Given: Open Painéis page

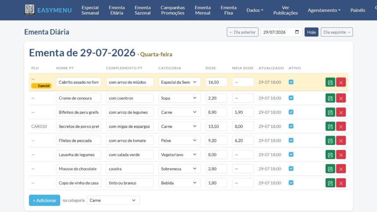Looking at the screenshot, I should pyautogui.click(x=358, y=10).
